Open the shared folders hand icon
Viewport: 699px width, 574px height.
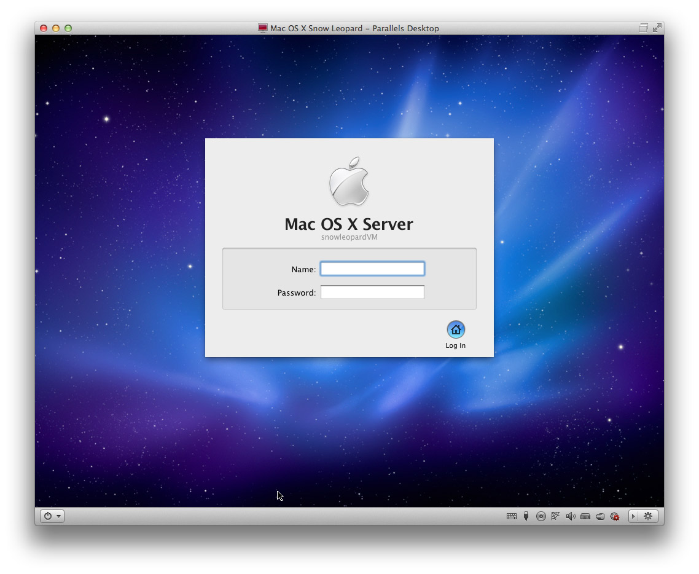pos(600,516)
